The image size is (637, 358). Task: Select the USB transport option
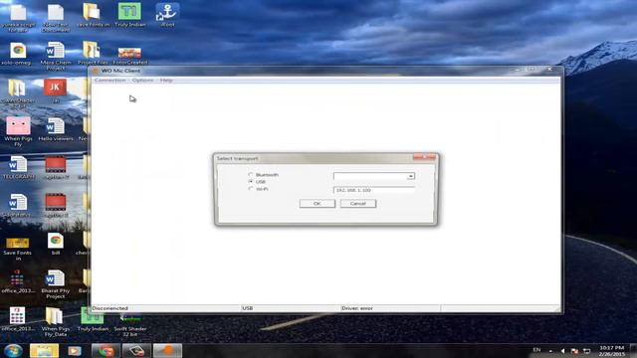click(251, 181)
